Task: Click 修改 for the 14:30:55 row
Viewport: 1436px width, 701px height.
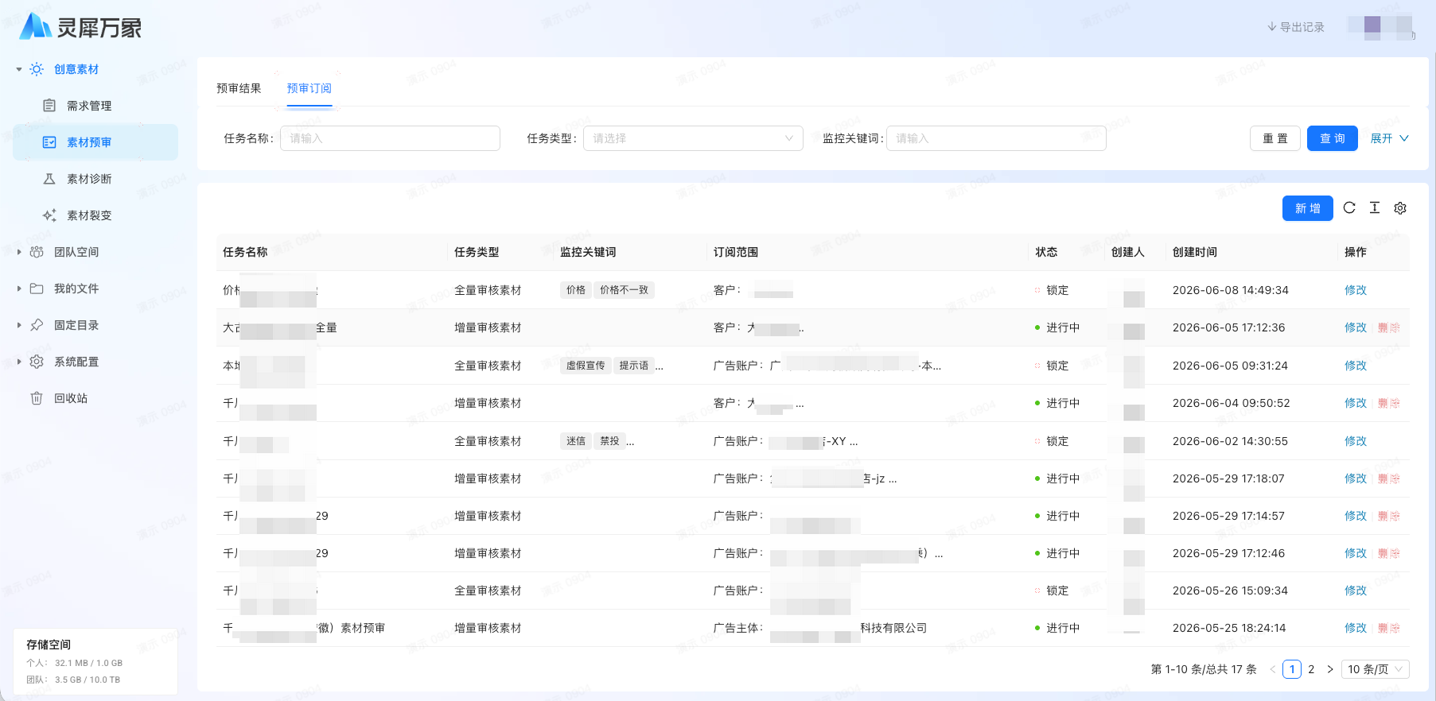Action: (x=1356, y=441)
